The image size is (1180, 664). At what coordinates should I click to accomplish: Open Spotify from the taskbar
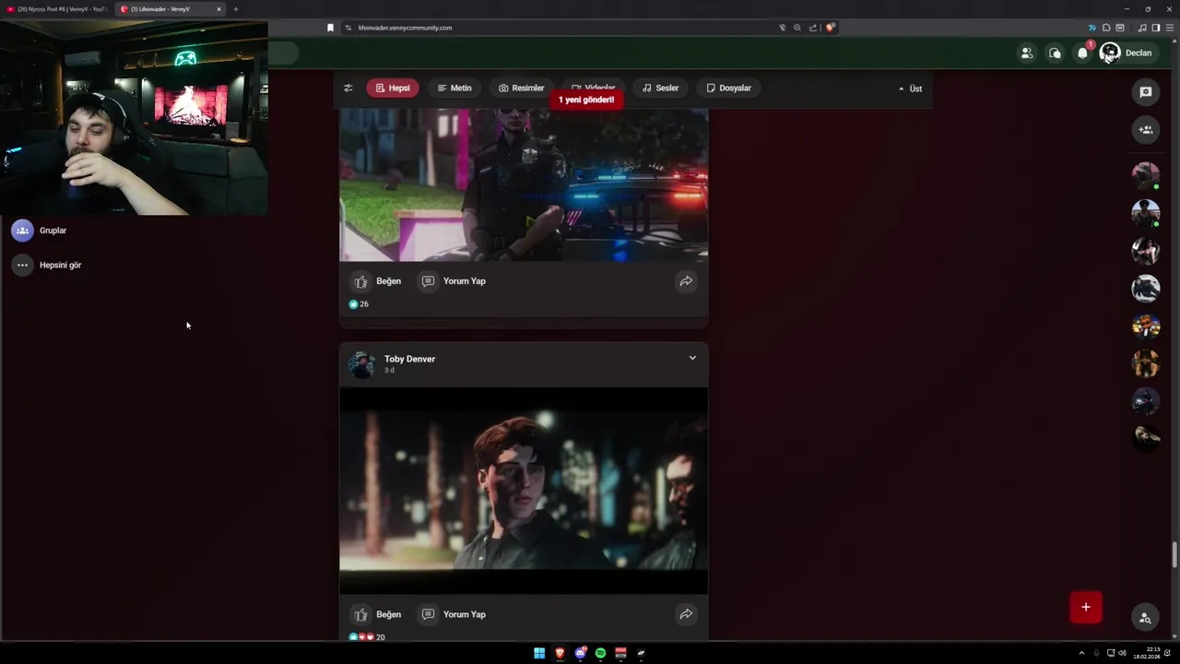pyautogui.click(x=600, y=653)
